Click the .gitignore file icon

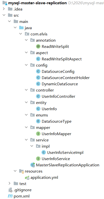pyautogui.click(x=10, y=190)
